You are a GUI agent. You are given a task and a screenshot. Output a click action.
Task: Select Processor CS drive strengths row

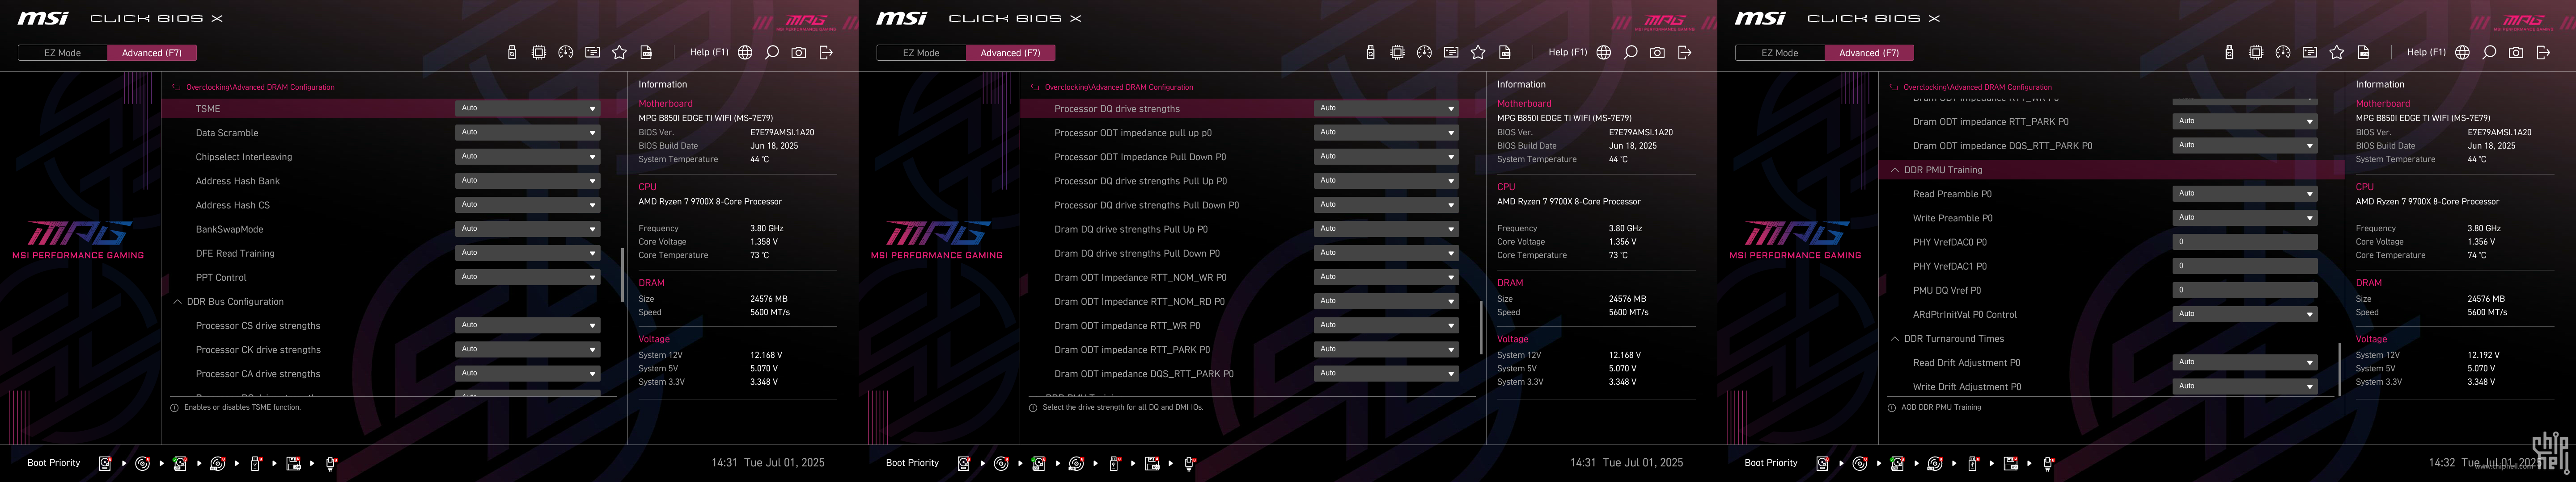[395, 325]
